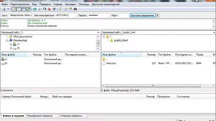Select the parent folder .. entry
This screenshot has width=216, height=121.
106,59
